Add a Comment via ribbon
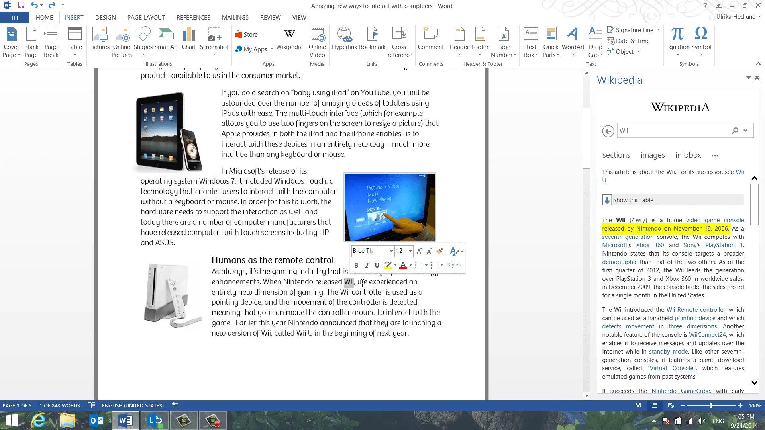 (430, 39)
